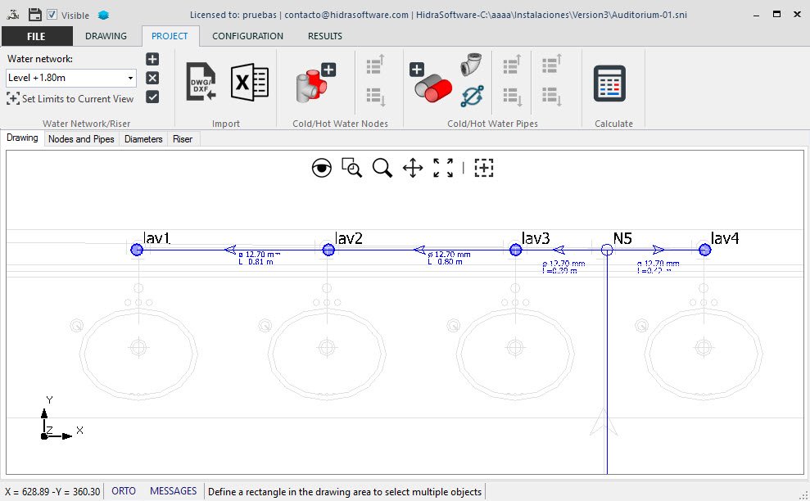810x501 pixels.
Task: Open the Excel import tool
Action: tap(249, 82)
